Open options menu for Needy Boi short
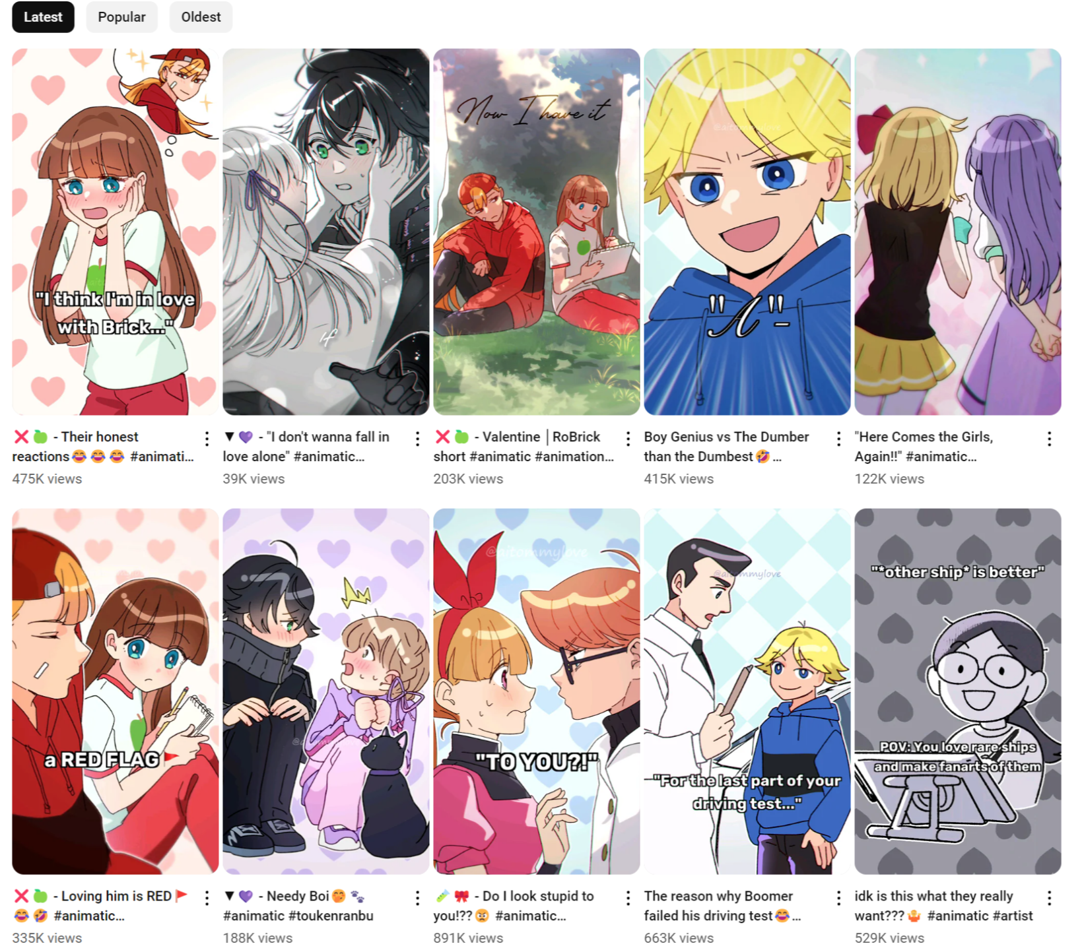Viewport: 1082px width, 950px height. [417, 898]
